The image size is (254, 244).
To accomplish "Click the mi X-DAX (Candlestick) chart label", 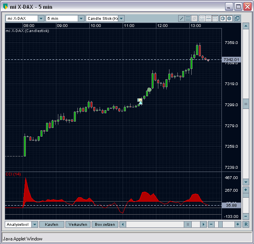I will (x=27, y=31).
